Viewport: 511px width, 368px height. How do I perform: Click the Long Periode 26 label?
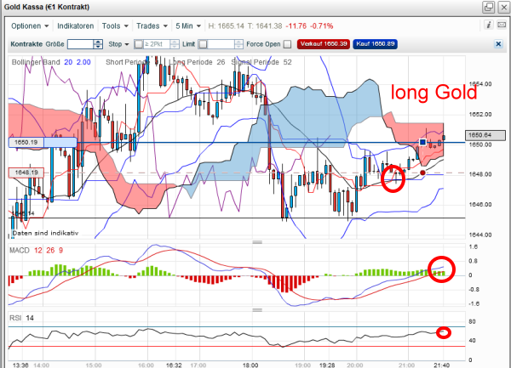pyautogui.click(x=197, y=62)
